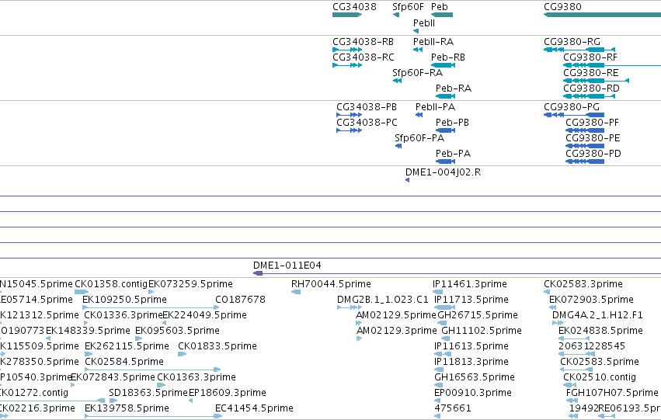Viewport: 661px width, 420px height.
Task: Select the Peb-PB protein
Action: 445,130
